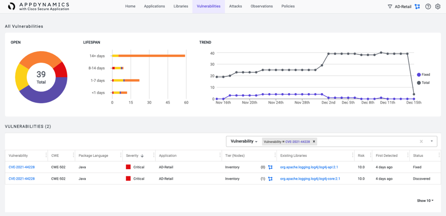Switch to the Observations tab
Viewport: 446px width, 216px height.
[262, 6]
